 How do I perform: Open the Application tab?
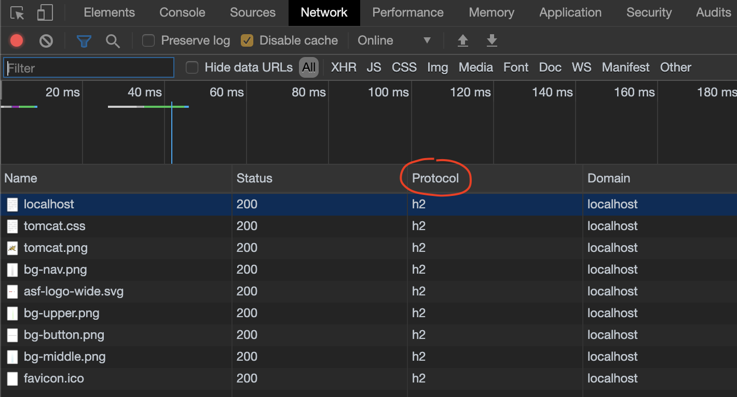tap(570, 12)
